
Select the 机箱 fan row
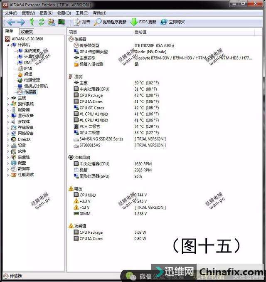113,170
